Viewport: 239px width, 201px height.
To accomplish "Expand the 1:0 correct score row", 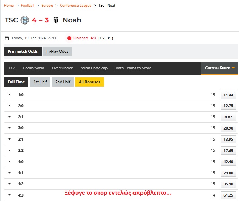I will (10, 95).
